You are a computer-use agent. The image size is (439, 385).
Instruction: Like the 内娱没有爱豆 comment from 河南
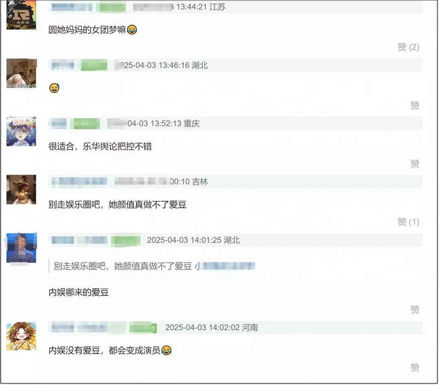415,368
